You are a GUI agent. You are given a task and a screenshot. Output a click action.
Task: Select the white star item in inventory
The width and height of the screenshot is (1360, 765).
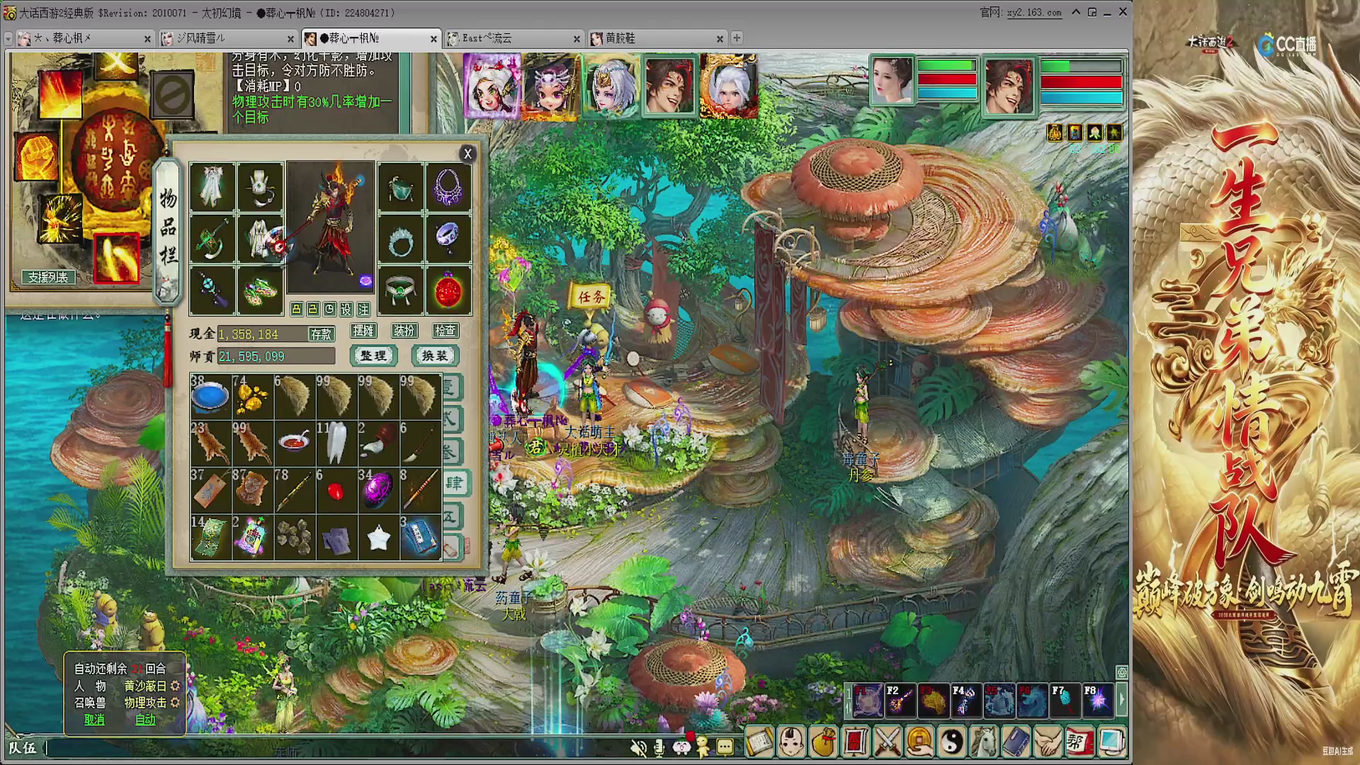coord(378,538)
